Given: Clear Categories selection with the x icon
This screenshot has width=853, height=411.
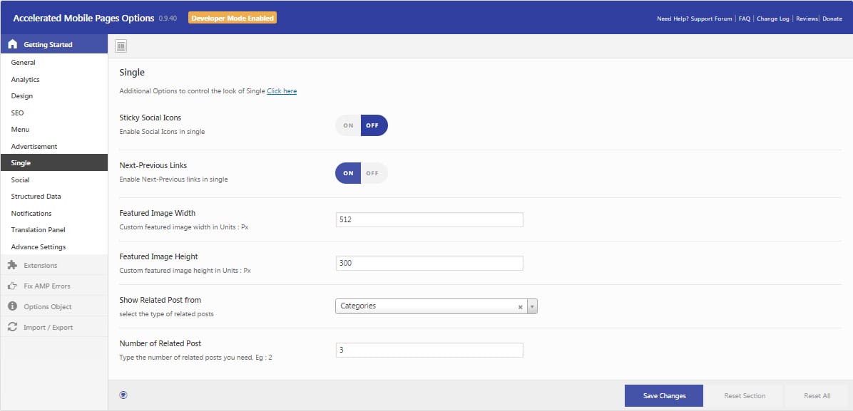Looking at the screenshot, I should (x=520, y=307).
